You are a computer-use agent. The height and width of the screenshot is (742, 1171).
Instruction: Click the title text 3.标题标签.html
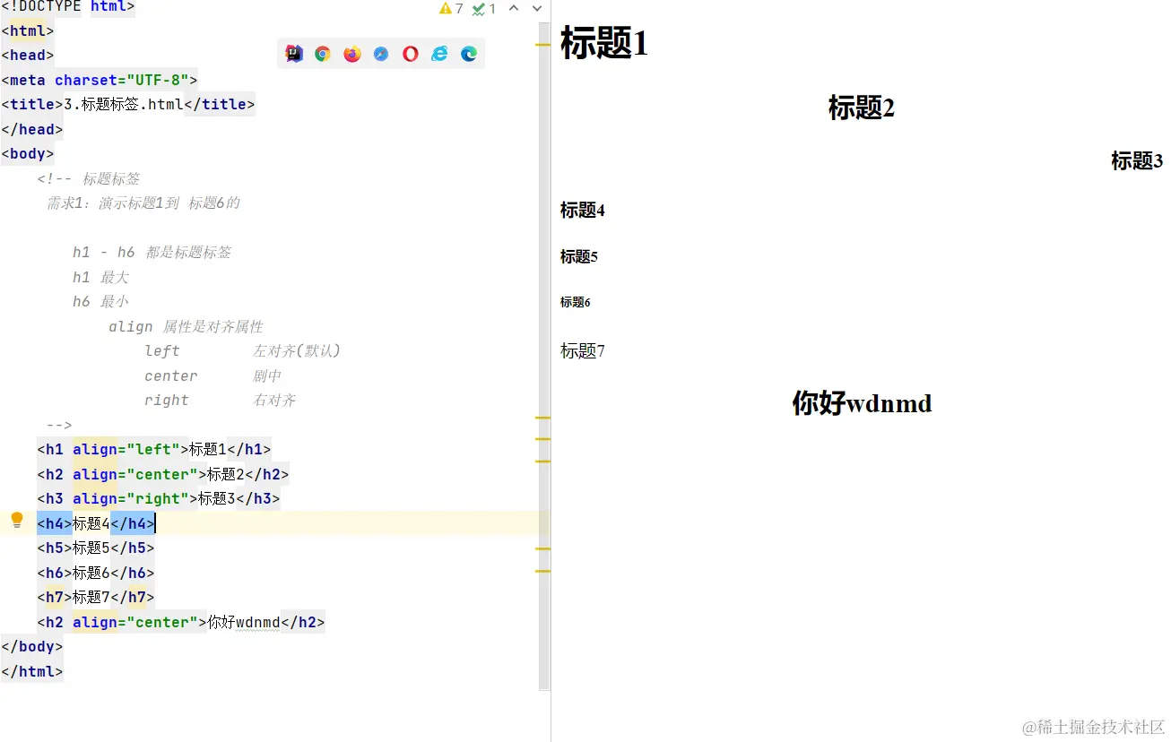pyautogui.click(x=124, y=104)
